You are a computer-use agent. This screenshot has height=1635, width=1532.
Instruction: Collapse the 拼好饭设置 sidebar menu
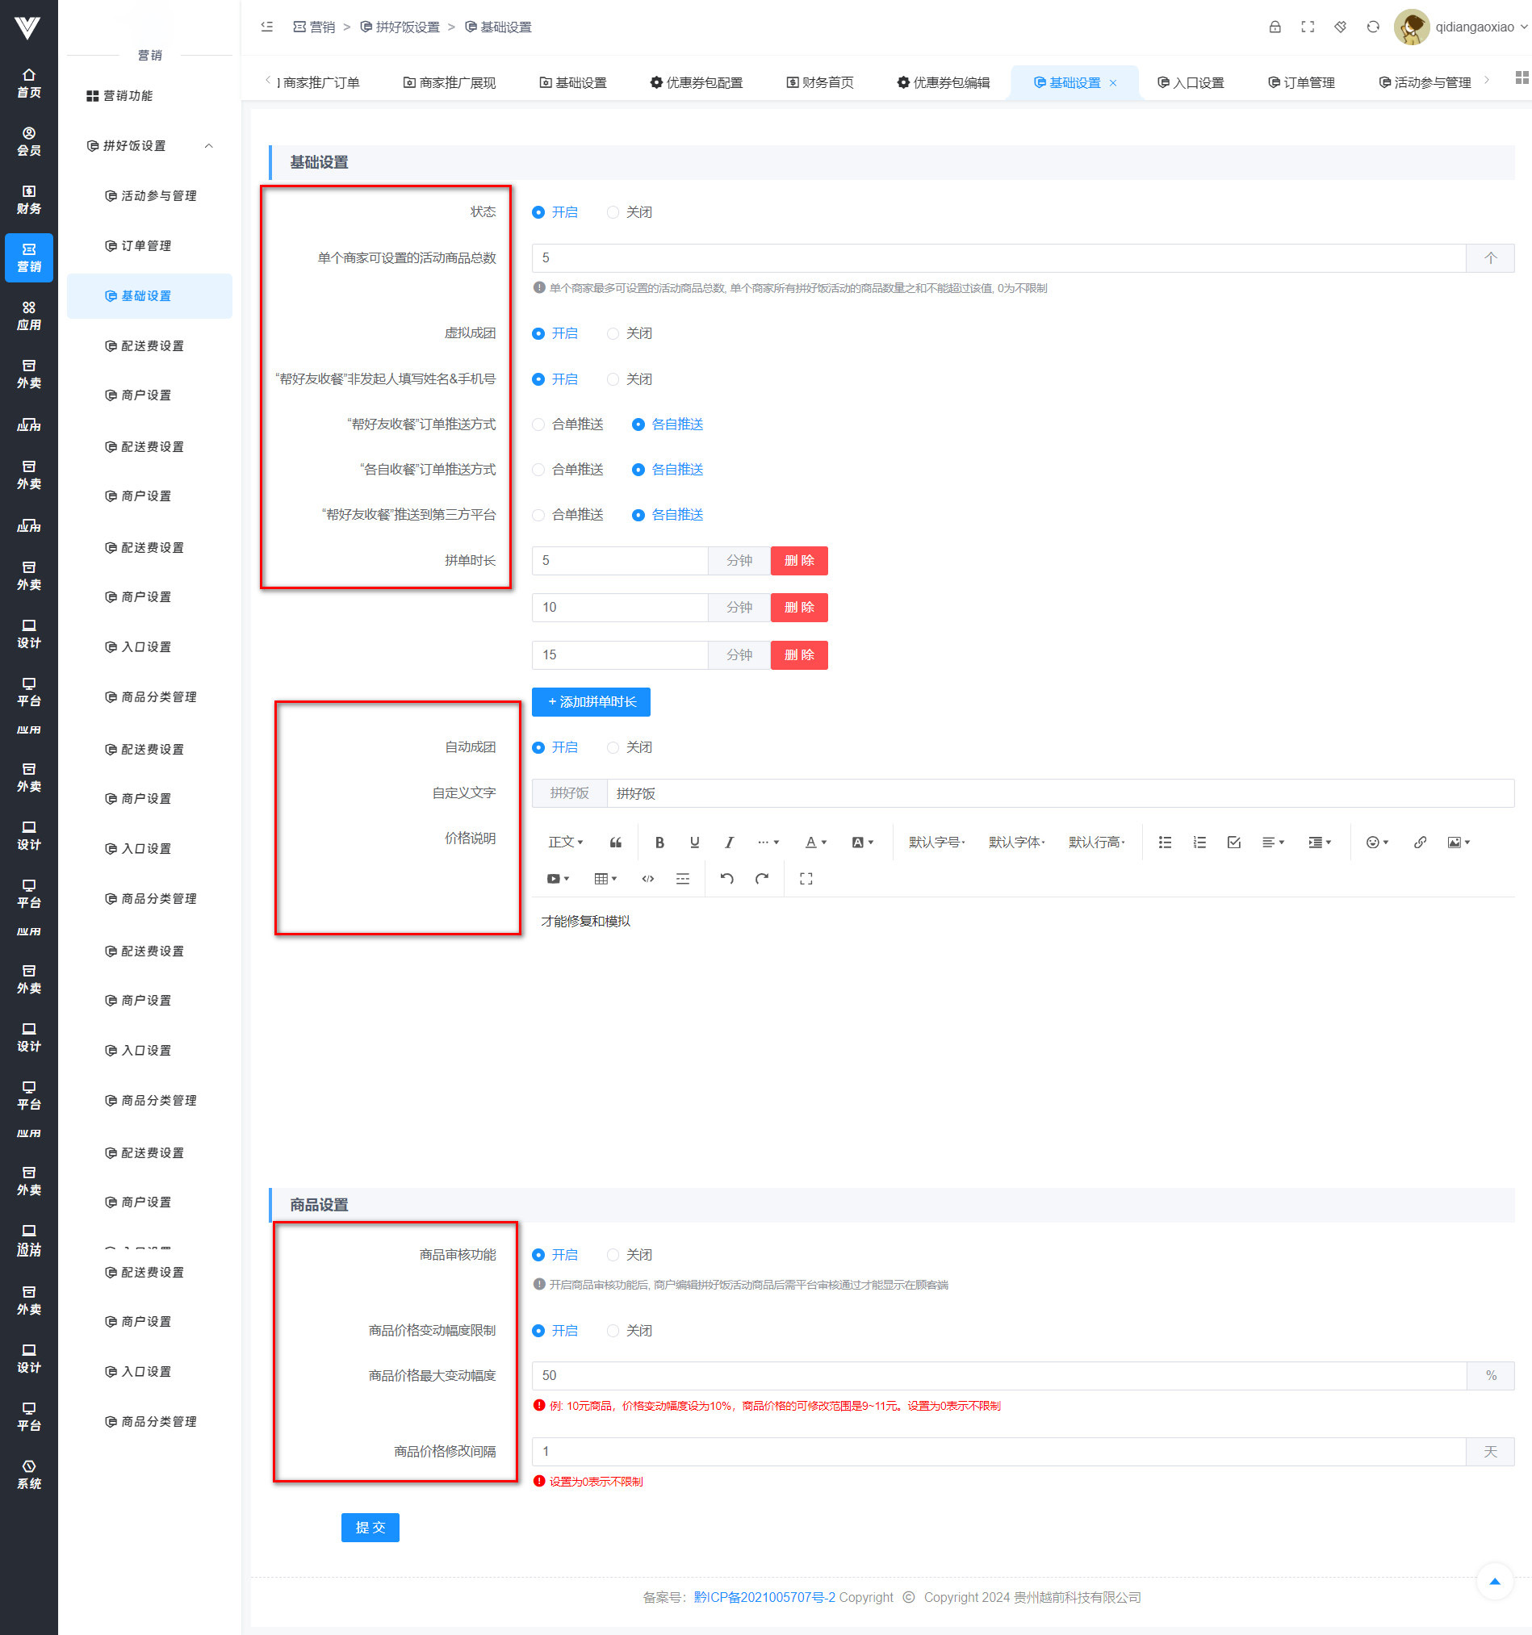(x=209, y=145)
